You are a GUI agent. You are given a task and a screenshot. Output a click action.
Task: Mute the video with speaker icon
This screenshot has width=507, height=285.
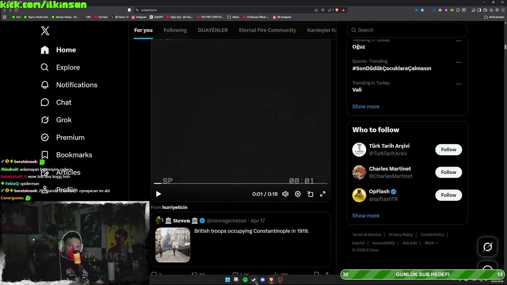point(285,194)
